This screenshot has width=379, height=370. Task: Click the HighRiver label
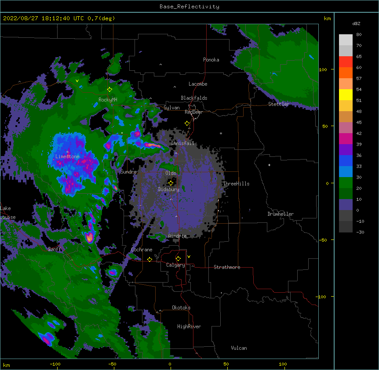(x=189, y=326)
